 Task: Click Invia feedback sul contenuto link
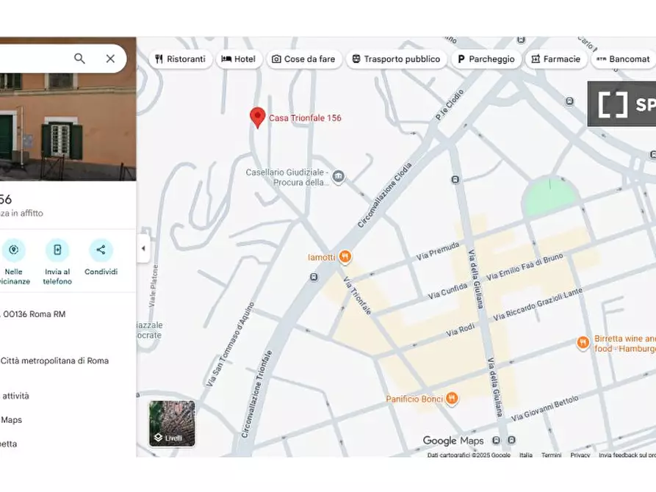pyautogui.click(x=624, y=455)
